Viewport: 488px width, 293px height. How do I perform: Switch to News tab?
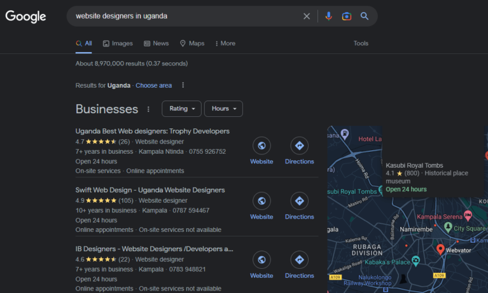coord(157,44)
